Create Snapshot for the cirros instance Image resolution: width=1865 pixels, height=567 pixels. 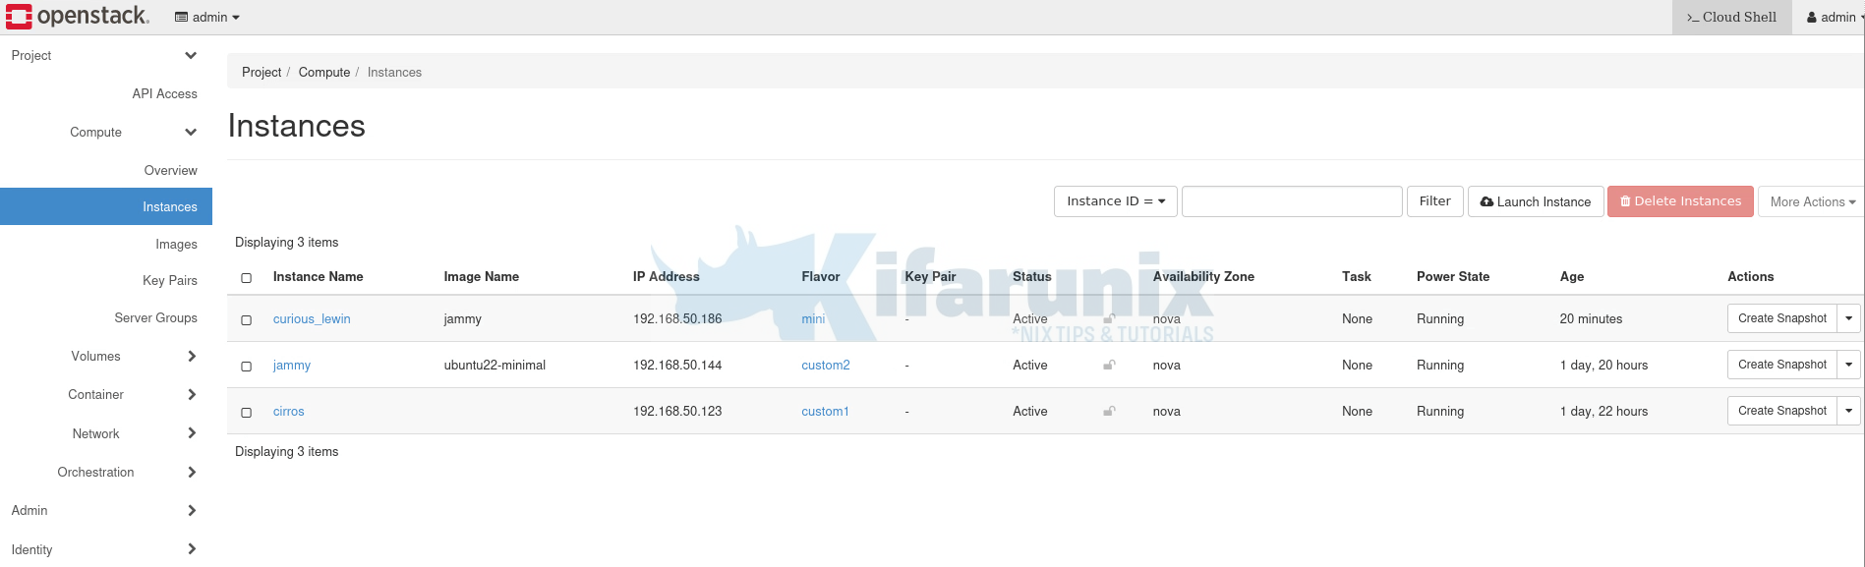click(1781, 411)
